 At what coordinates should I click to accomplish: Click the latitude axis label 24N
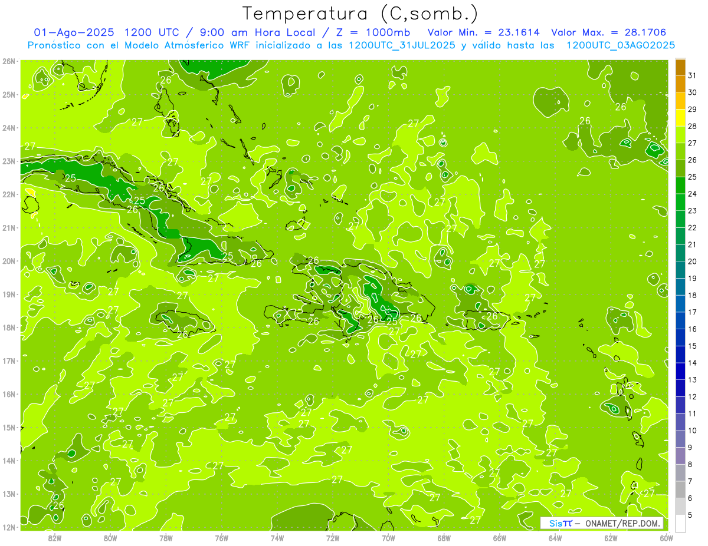(8, 128)
